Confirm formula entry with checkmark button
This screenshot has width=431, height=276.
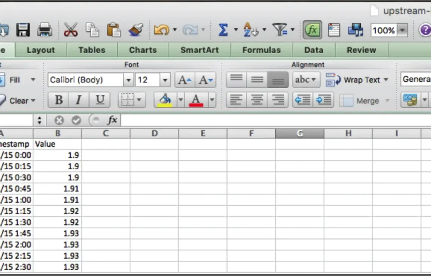pyautogui.click(x=76, y=120)
